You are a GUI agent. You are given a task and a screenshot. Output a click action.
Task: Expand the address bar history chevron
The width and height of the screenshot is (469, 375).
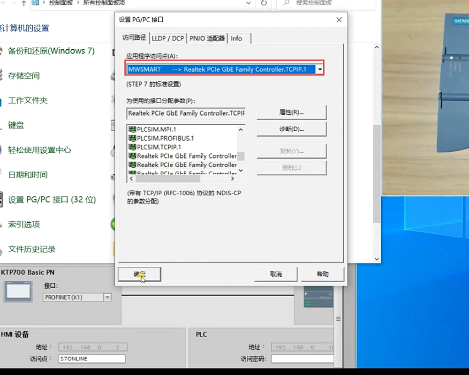249,3
